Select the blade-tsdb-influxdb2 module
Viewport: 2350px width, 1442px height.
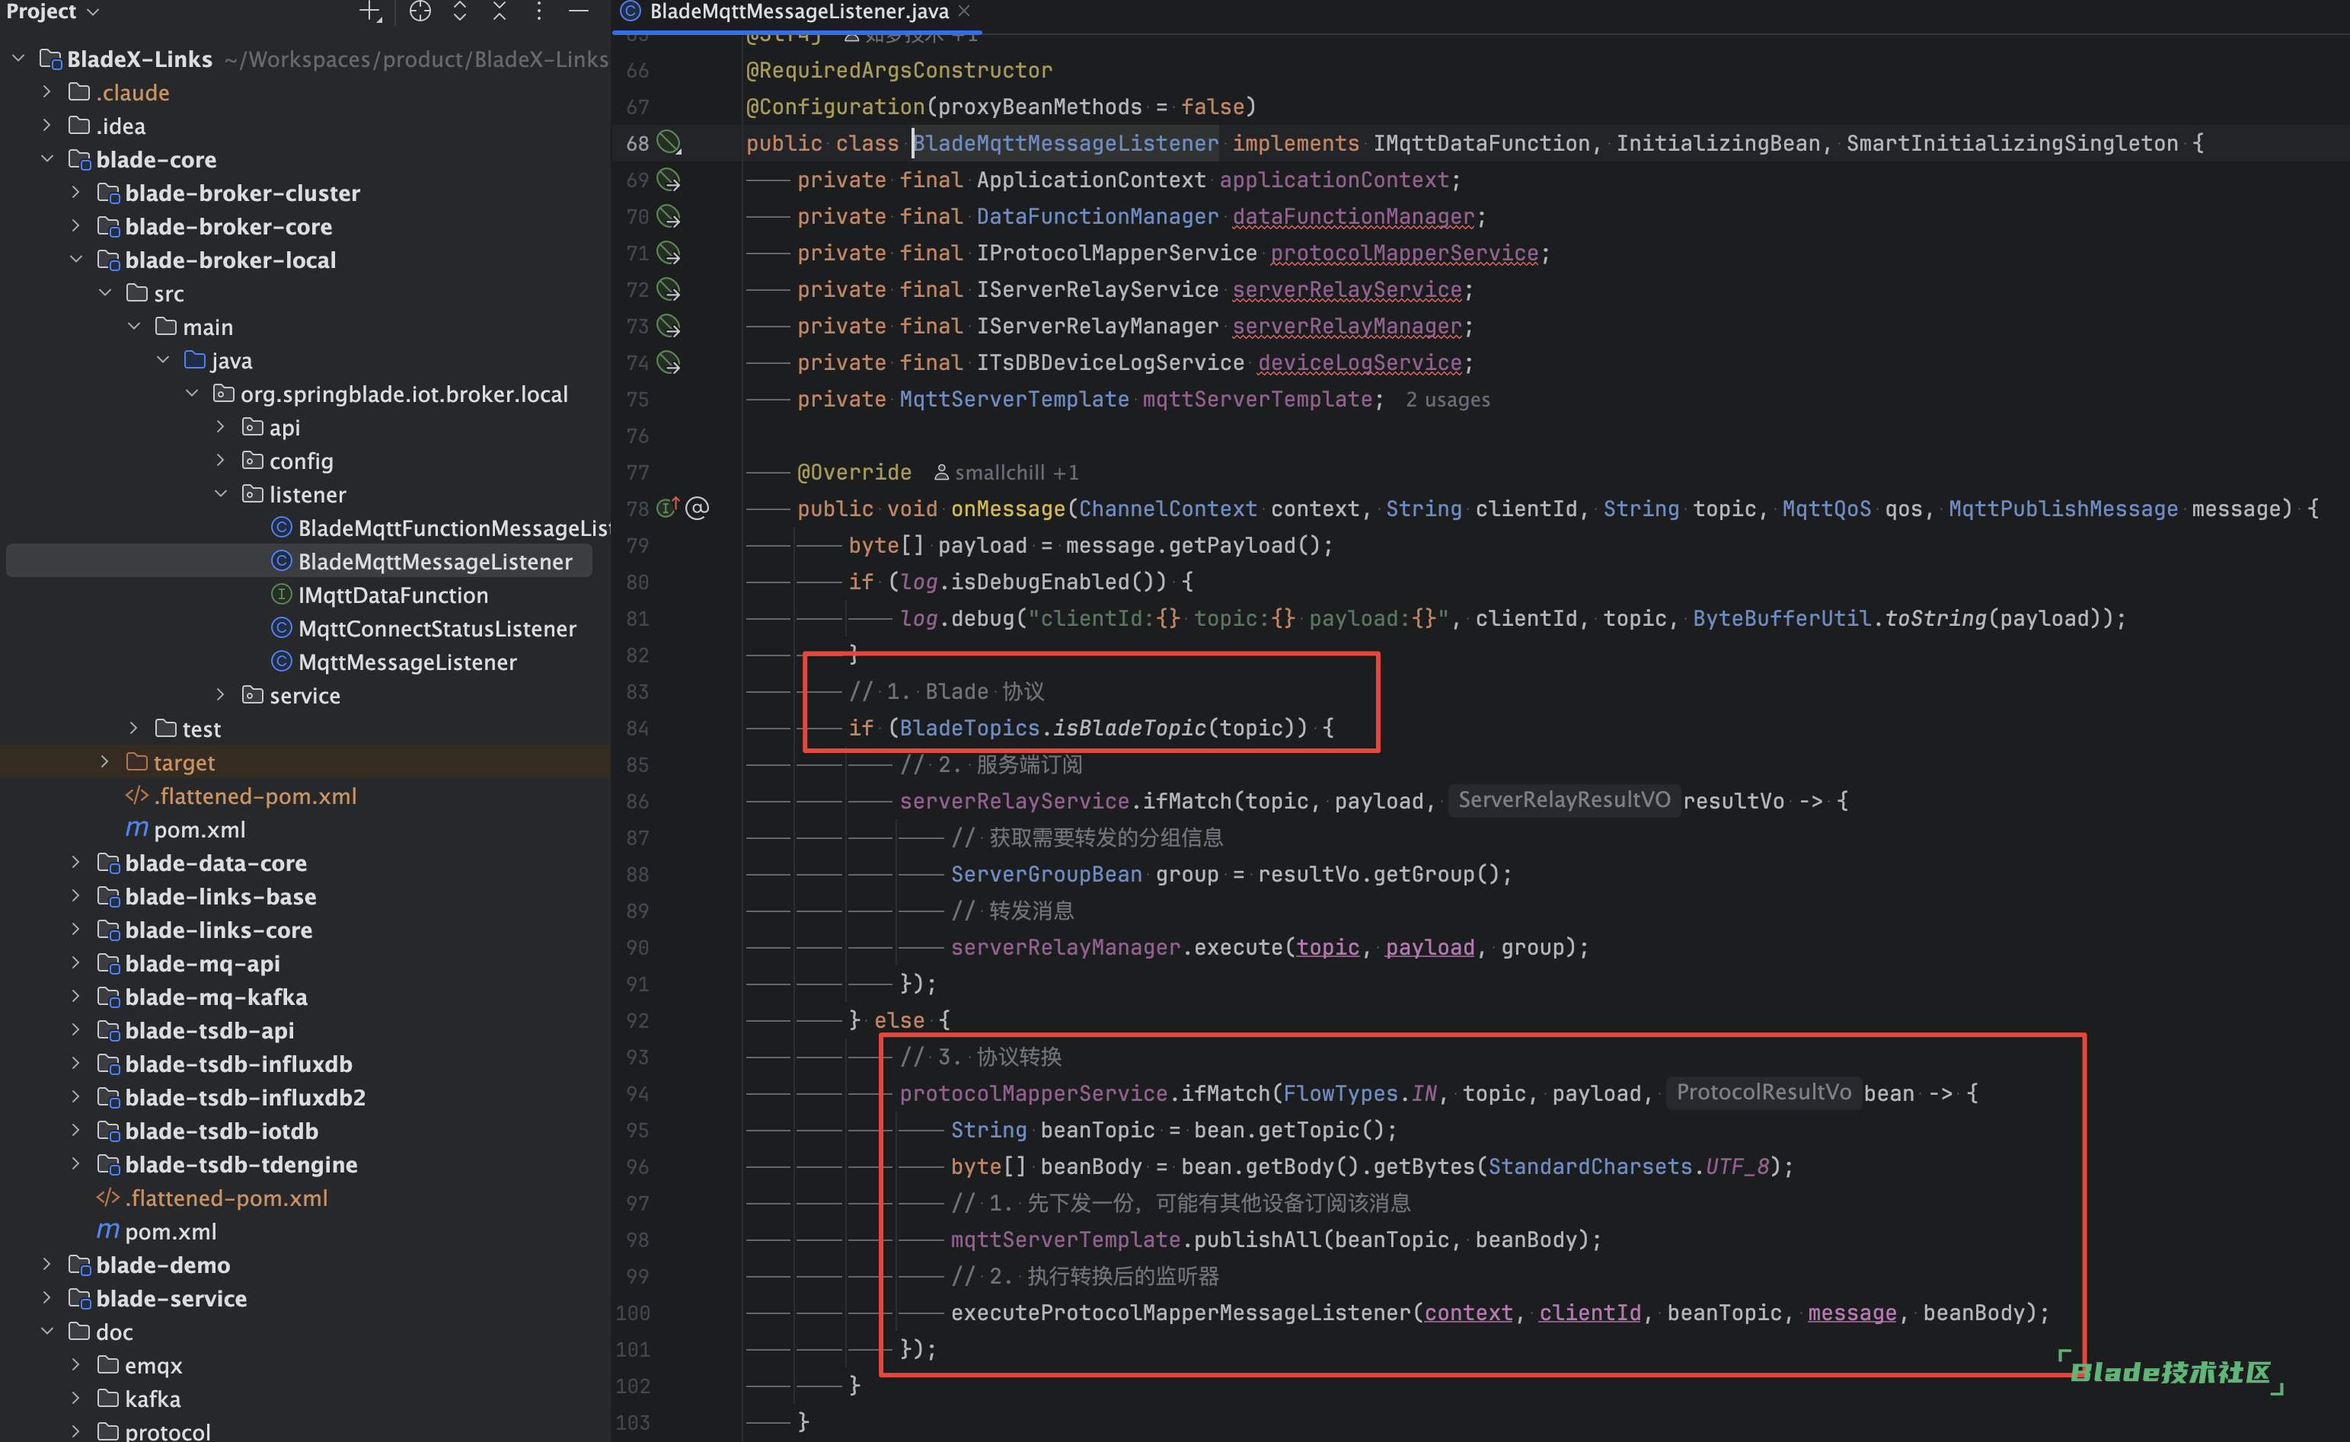tap(231, 1098)
